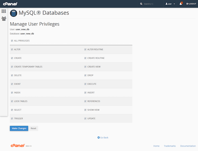
Task: Toggle the ALL PRIVILEGES checkbox
Action: tap(12, 41)
